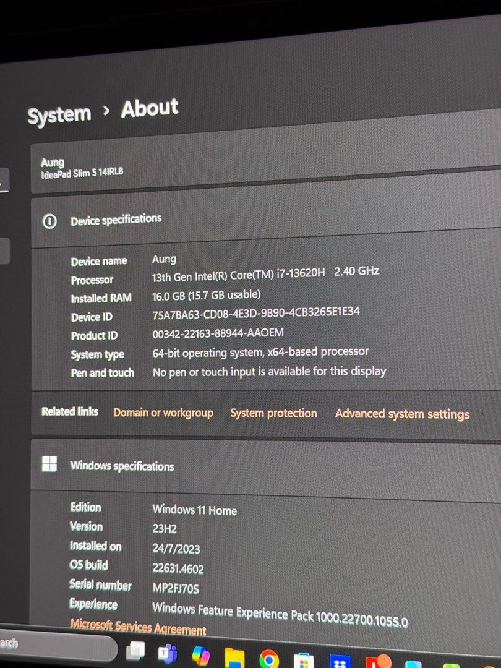Open the Domain or workgroup link

pos(163,413)
